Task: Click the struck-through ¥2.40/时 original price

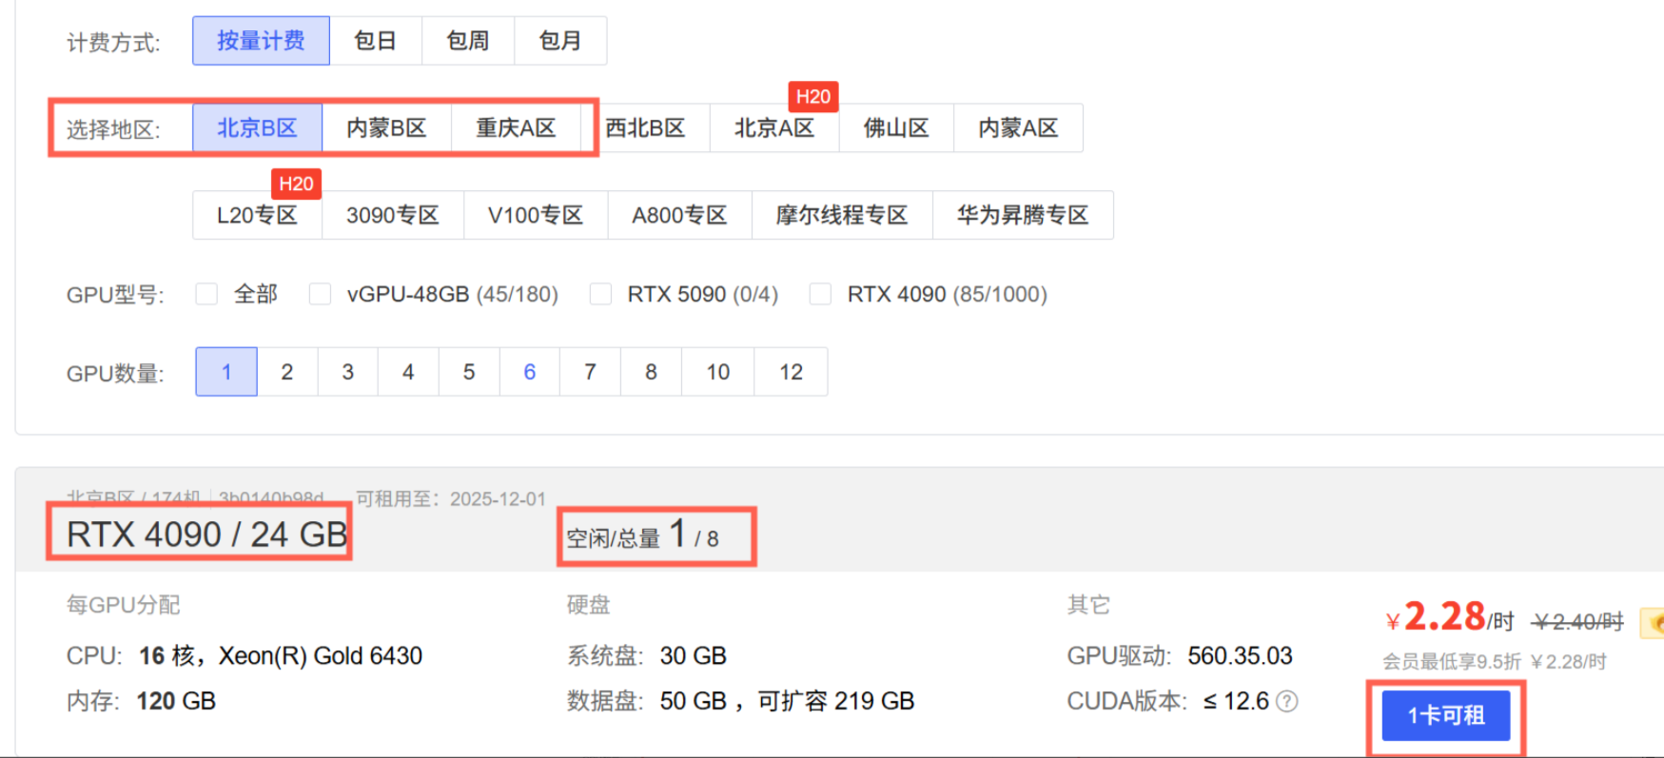Action: 1577,622
